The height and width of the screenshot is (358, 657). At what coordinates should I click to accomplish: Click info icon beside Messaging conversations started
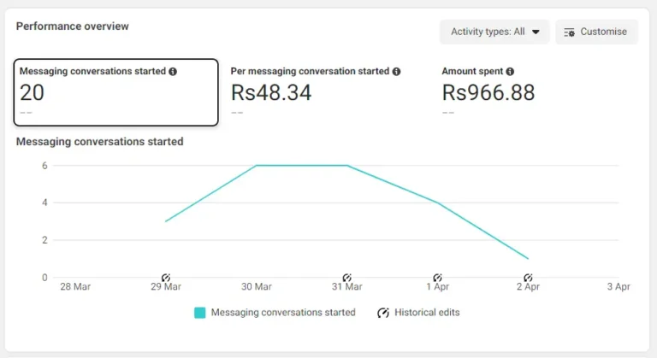tap(173, 72)
